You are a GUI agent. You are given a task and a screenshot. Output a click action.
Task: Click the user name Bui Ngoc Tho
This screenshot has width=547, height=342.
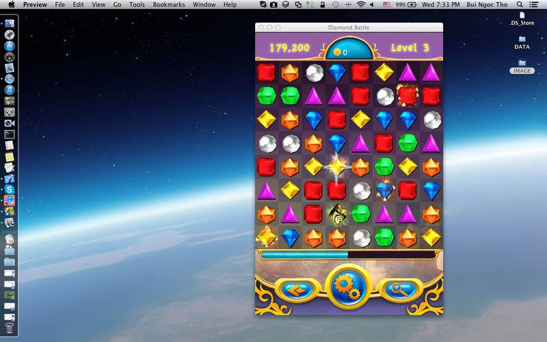487,5
